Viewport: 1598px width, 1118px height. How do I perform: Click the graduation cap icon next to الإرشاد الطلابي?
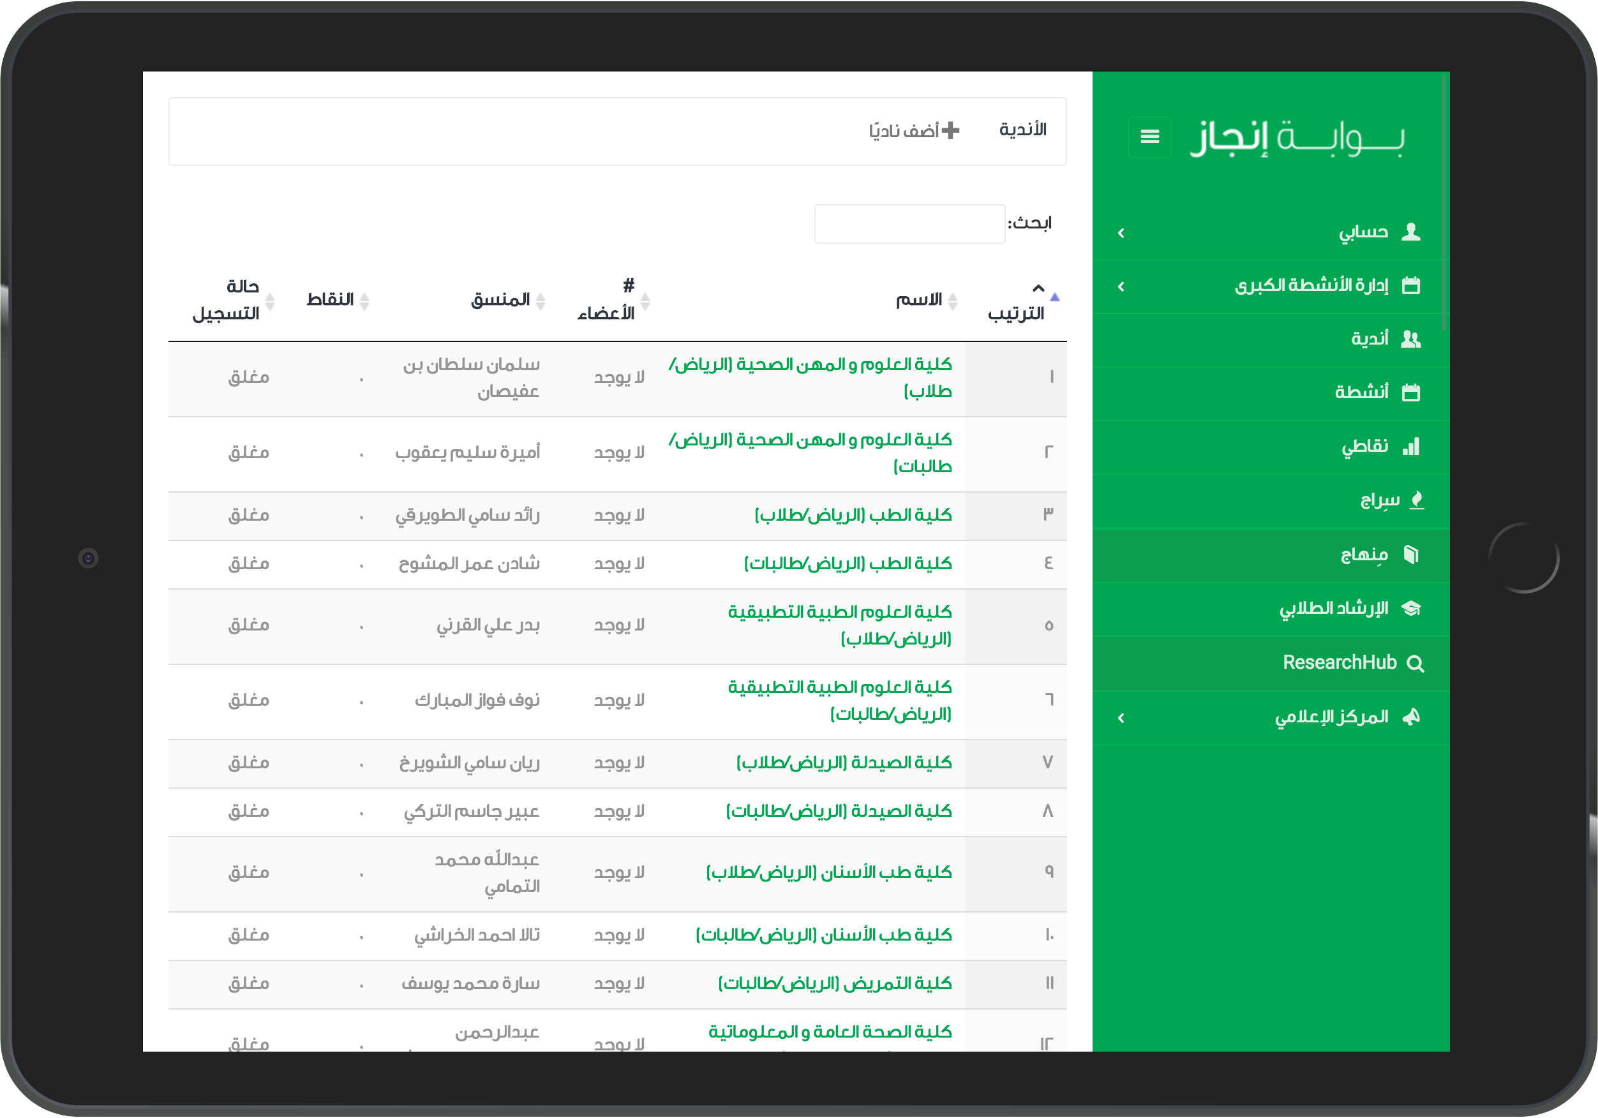(1410, 608)
